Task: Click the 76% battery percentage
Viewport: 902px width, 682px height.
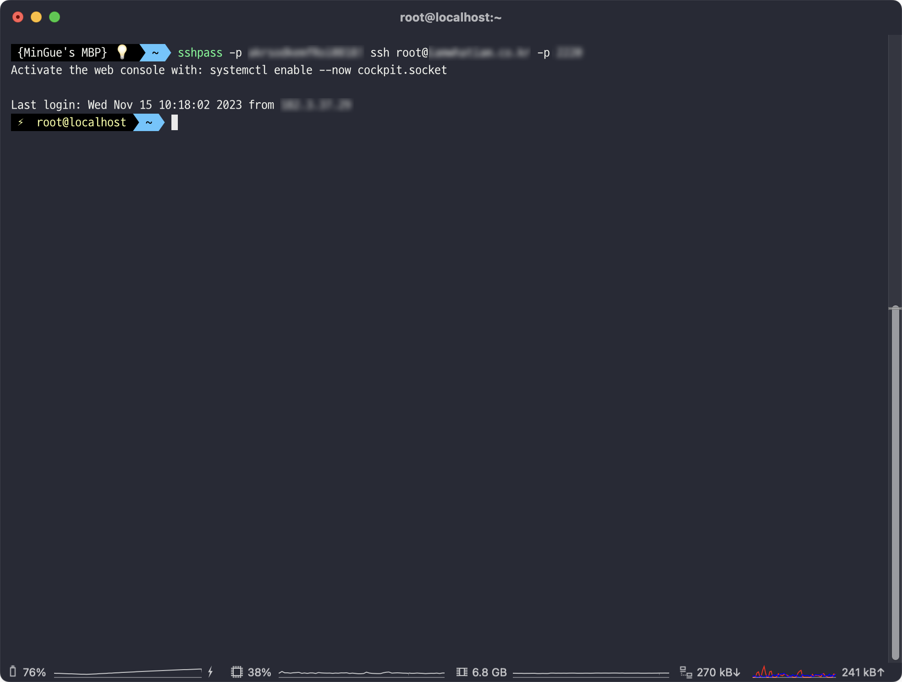Action: (34, 672)
